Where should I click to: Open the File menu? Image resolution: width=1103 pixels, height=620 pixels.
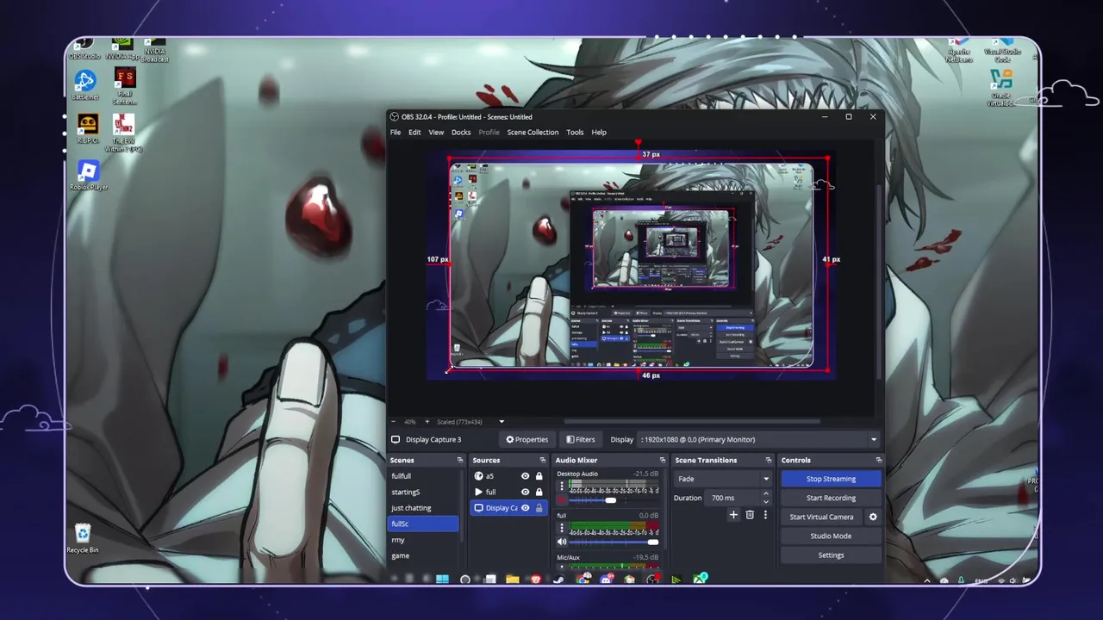(x=396, y=132)
